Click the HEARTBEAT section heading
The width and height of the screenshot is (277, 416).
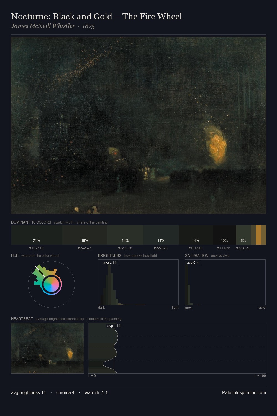point(22,319)
